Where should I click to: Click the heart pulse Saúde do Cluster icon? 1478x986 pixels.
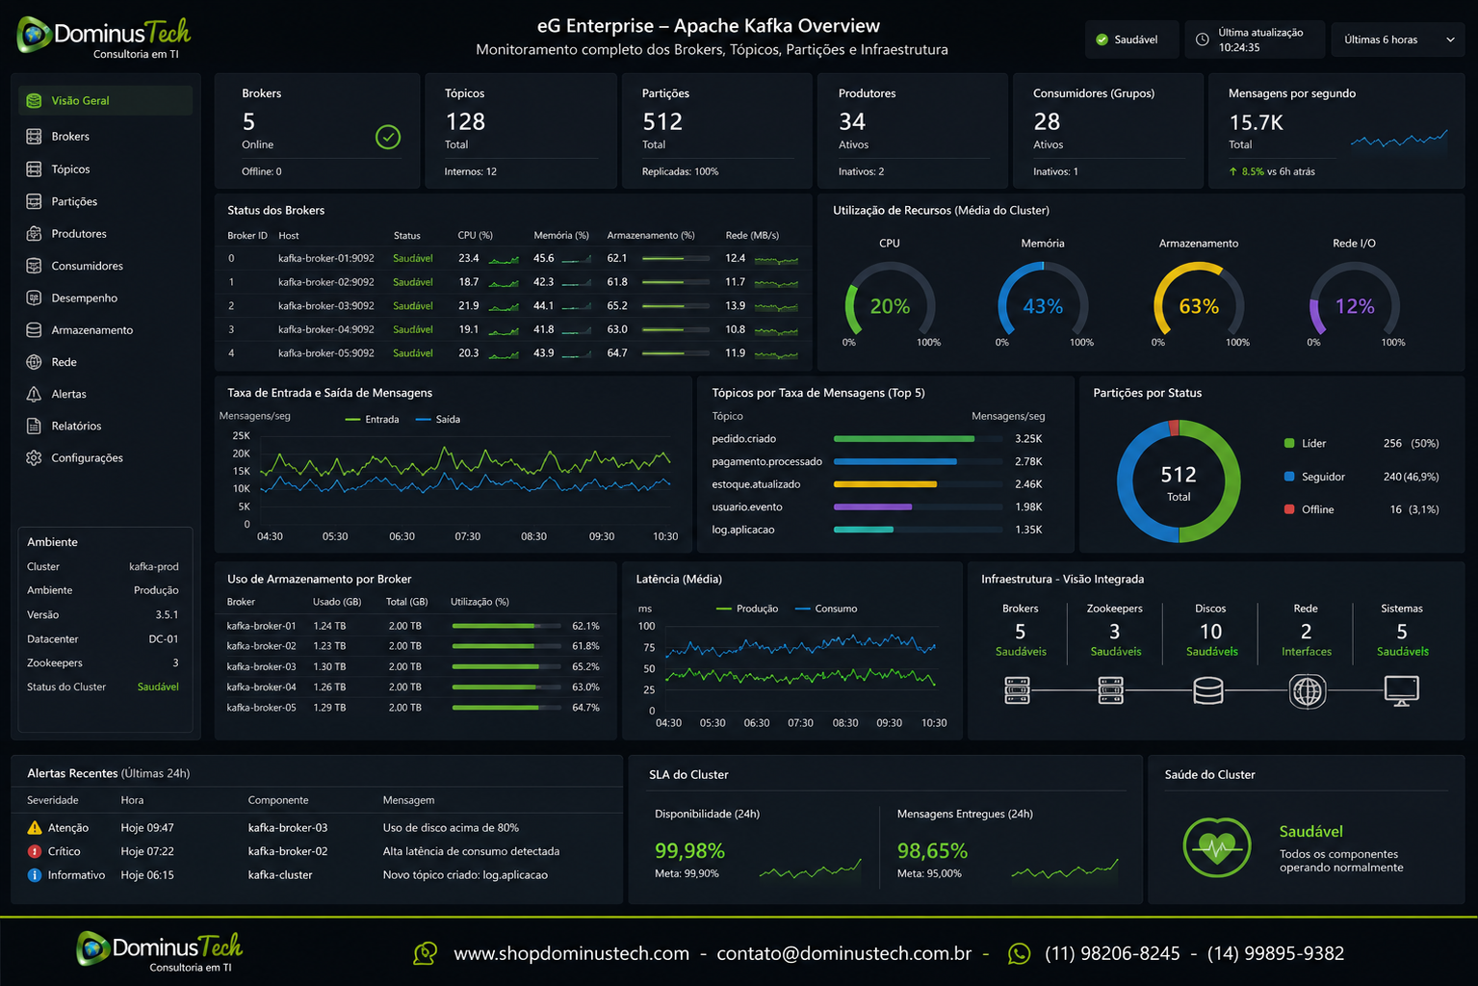[1217, 847]
